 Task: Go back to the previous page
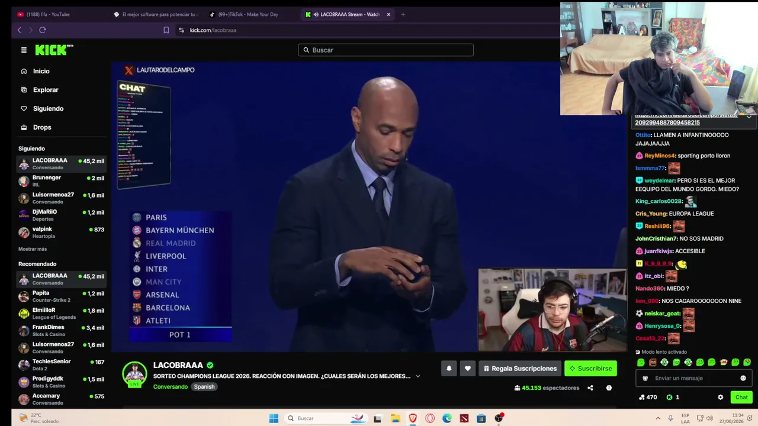click(20, 30)
